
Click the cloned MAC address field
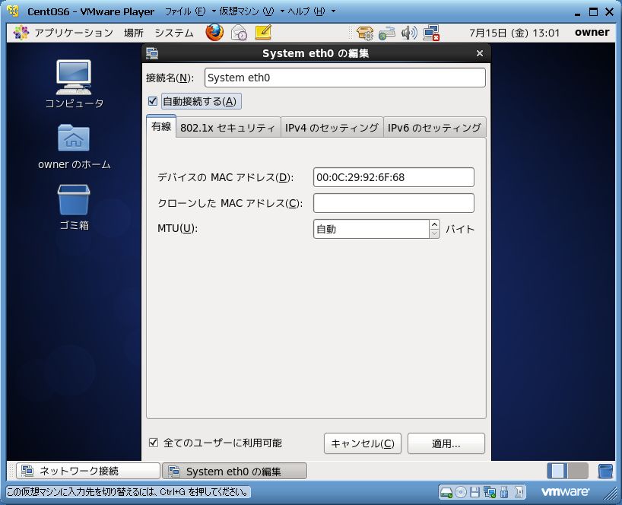click(x=394, y=203)
